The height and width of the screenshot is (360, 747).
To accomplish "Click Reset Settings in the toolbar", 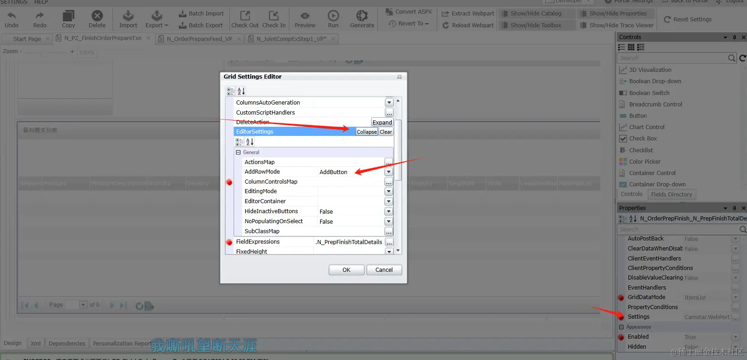I will point(688,20).
